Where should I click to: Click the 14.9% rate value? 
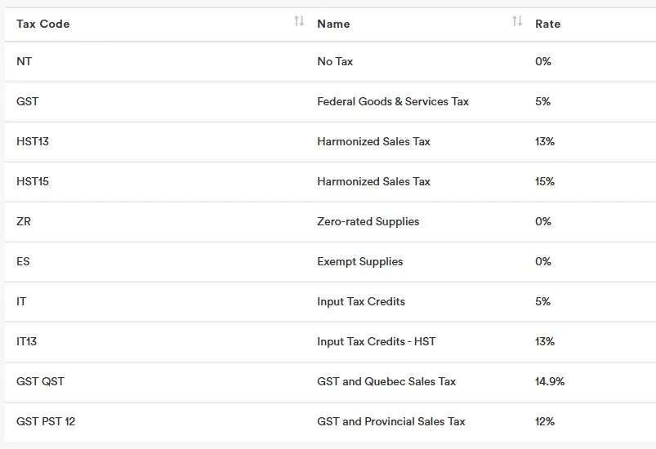tap(550, 381)
